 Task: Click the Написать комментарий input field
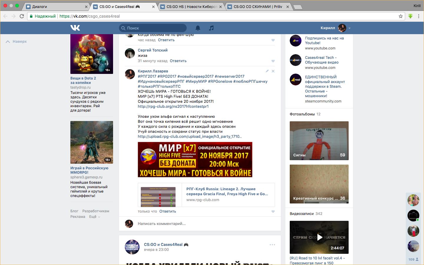click(203, 224)
